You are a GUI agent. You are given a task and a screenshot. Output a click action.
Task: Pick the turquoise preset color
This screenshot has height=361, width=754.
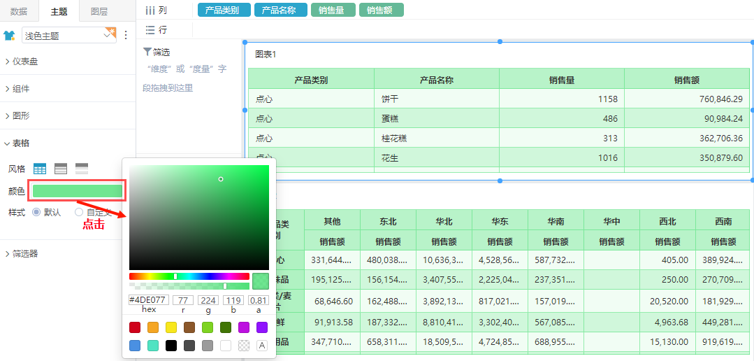[x=153, y=345]
